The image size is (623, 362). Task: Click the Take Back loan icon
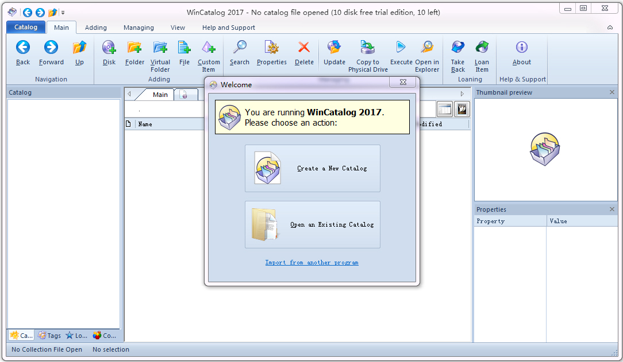[x=457, y=47]
